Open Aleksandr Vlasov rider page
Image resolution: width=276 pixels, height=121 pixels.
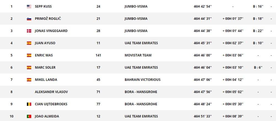click(x=51, y=92)
